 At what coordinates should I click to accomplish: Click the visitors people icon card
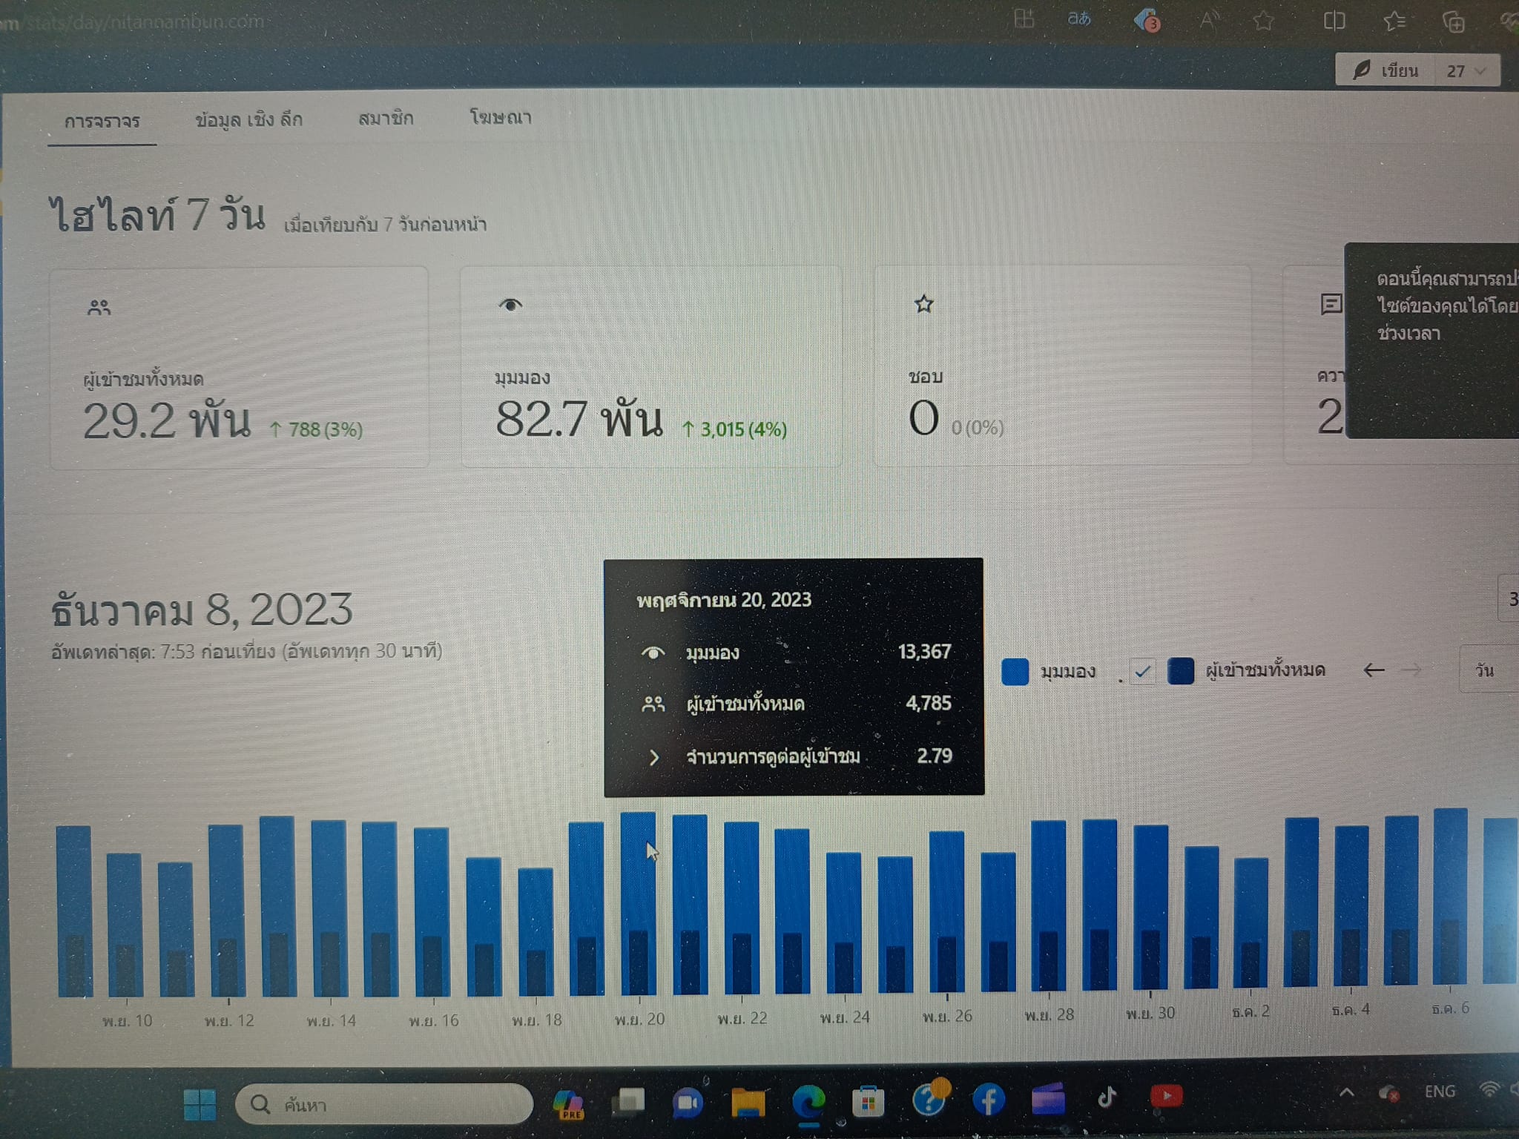click(x=240, y=367)
